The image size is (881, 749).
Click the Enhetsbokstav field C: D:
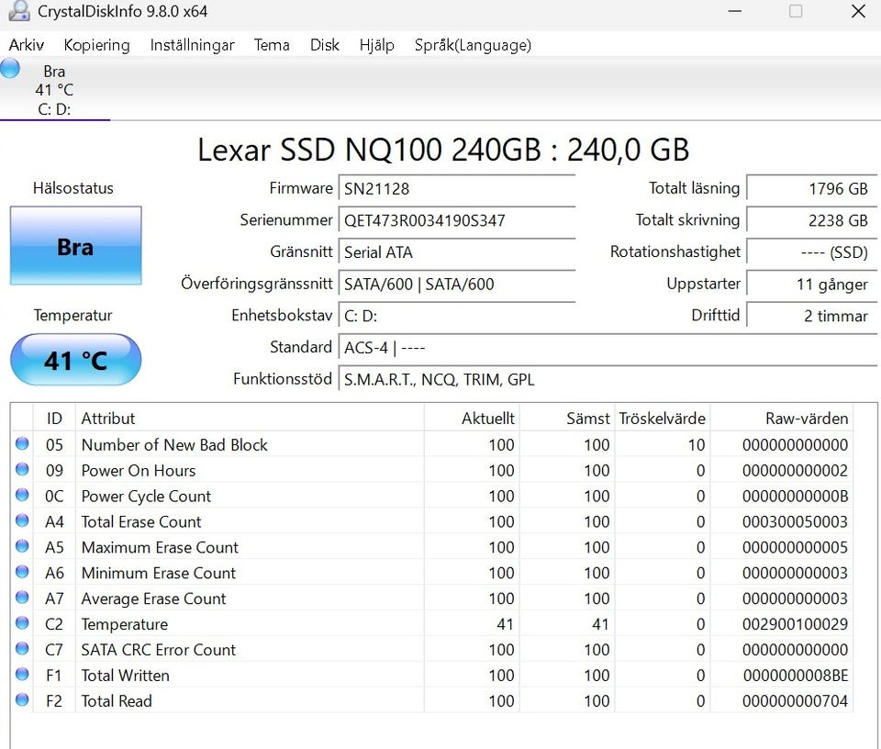[x=457, y=316]
